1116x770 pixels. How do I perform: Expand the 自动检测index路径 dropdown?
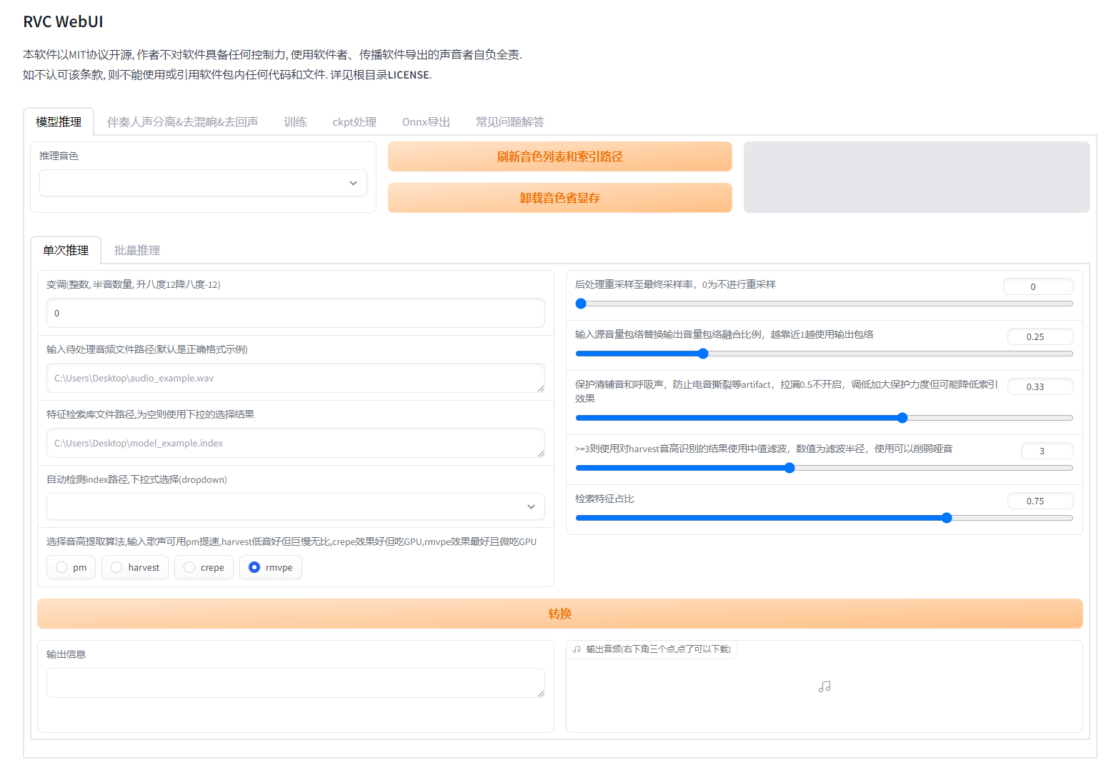click(295, 506)
